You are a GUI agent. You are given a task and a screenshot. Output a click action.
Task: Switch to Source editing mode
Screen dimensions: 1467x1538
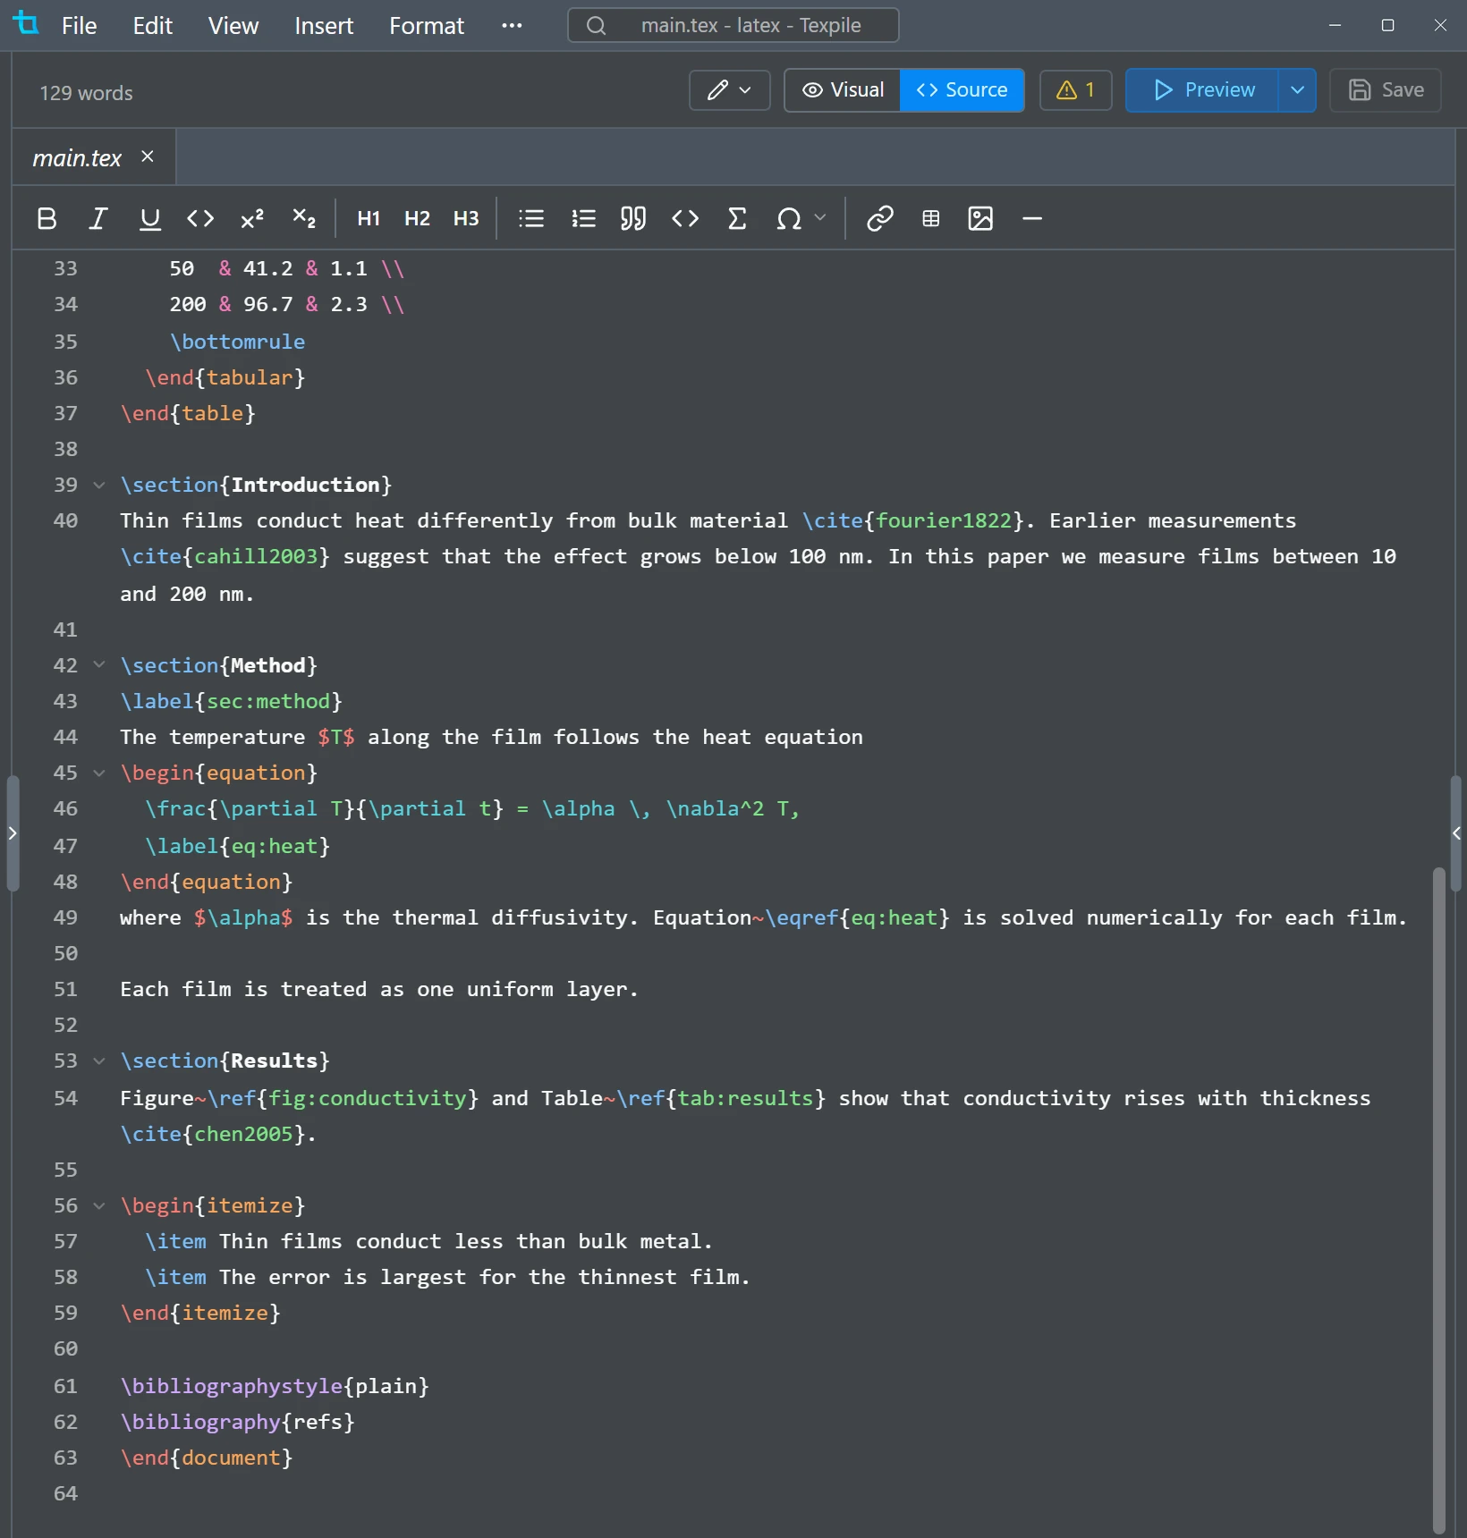(962, 89)
